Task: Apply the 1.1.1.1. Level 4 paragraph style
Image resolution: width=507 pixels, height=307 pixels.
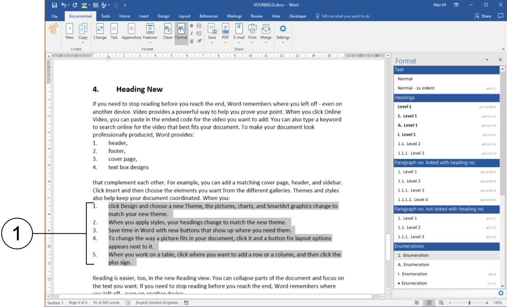Action: (x=447, y=200)
